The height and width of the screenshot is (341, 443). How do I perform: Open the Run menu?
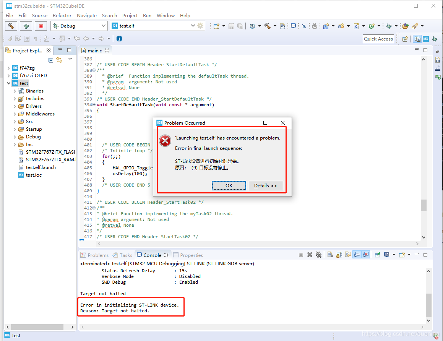tap(147, 16)
